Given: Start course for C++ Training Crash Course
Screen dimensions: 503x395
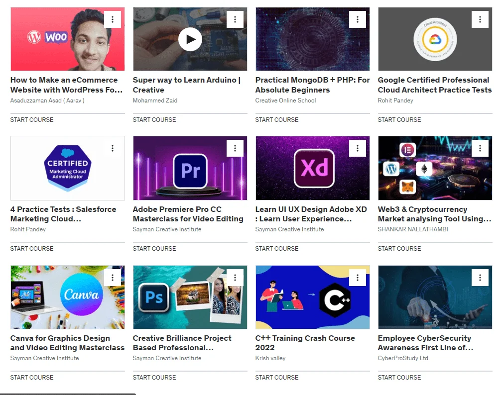Looking at the screenshot, I should click(277, 378).
